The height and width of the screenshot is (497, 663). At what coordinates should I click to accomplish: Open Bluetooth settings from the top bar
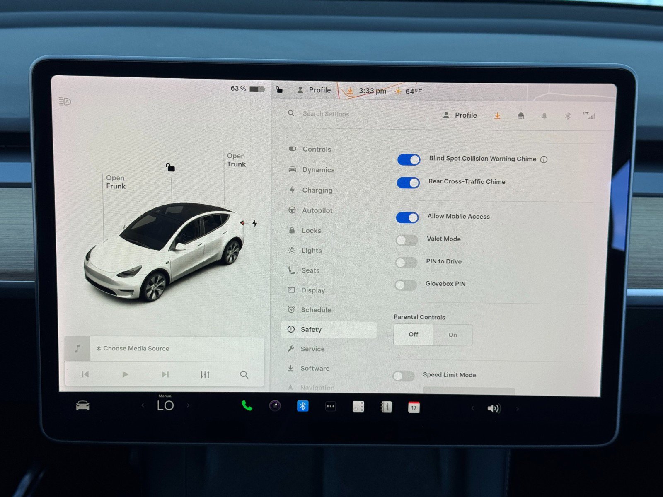coord(569,116)
